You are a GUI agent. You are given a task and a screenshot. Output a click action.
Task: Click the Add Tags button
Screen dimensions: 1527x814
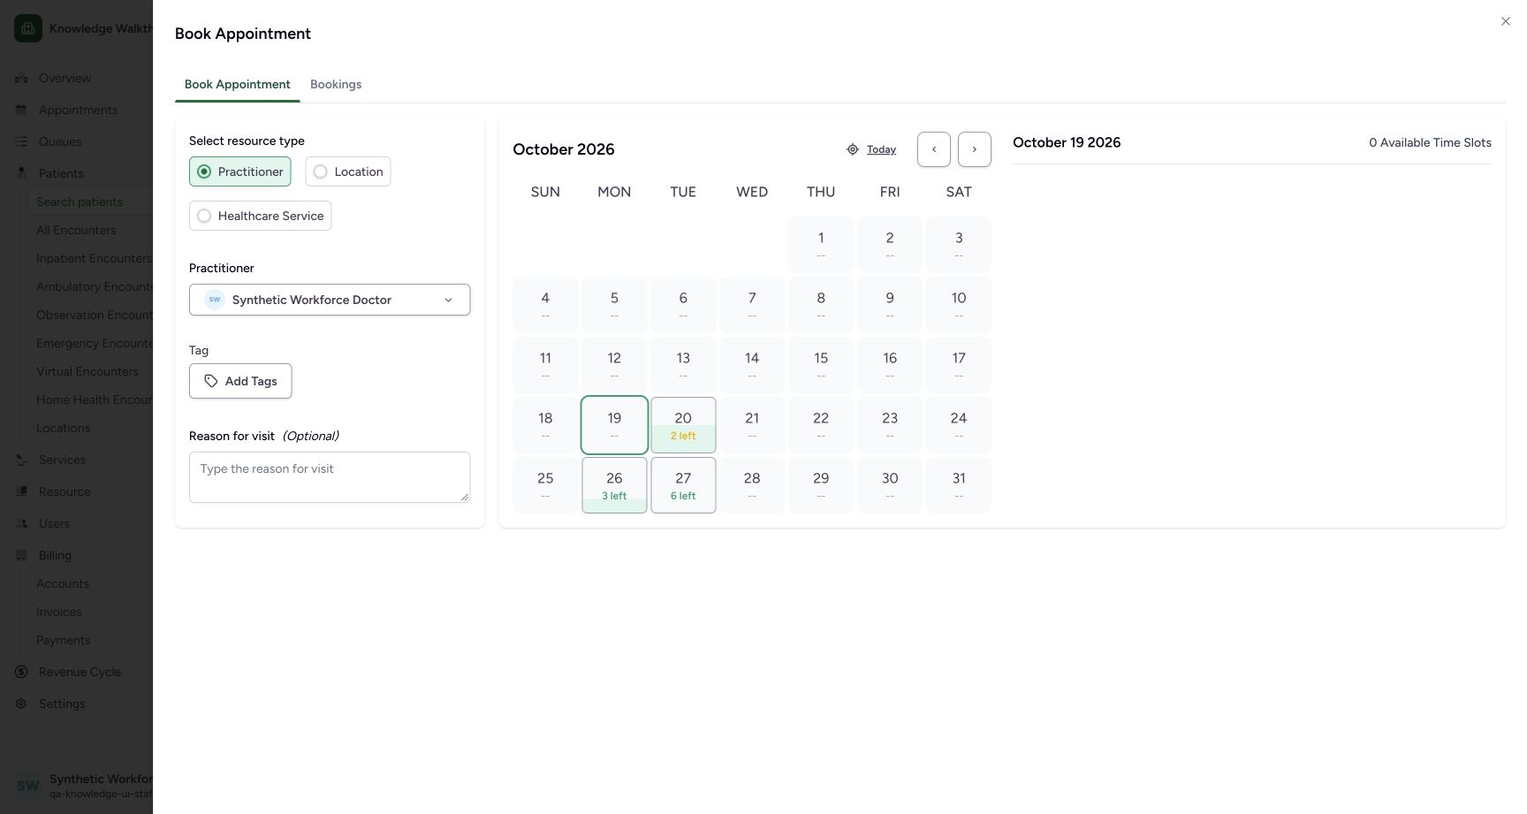point(240,381)
